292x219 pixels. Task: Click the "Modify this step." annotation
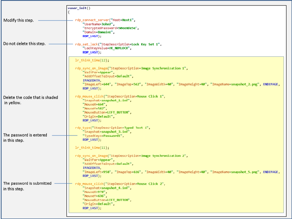click(18, 20)
